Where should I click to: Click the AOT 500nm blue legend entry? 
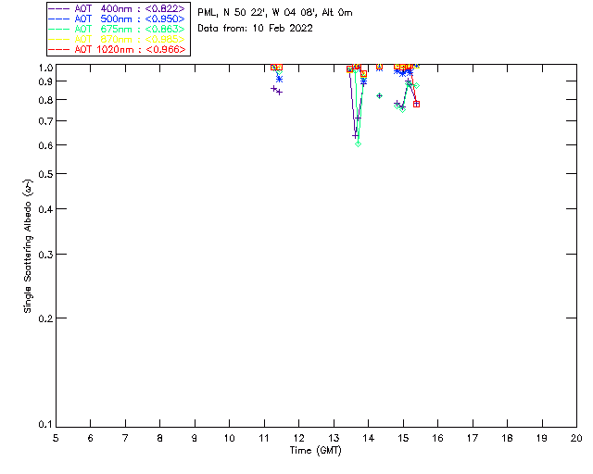(x=117, y=19)
